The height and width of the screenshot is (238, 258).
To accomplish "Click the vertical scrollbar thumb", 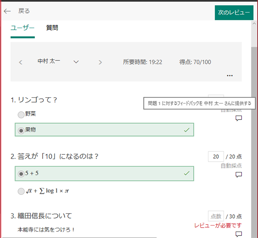I will (x=254, y=142).
